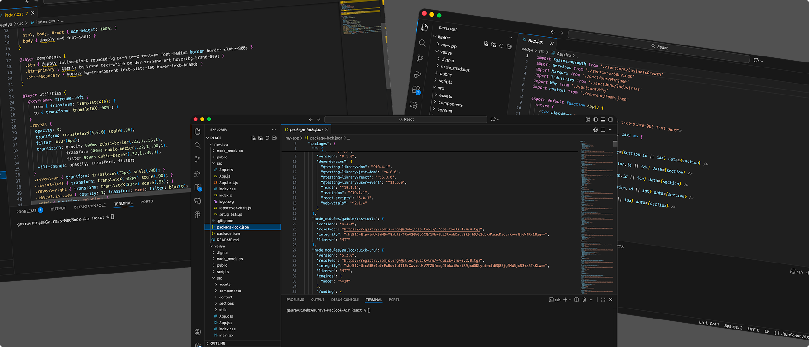
Task: Refresh Explorer in right window
Action: [501, 45]
